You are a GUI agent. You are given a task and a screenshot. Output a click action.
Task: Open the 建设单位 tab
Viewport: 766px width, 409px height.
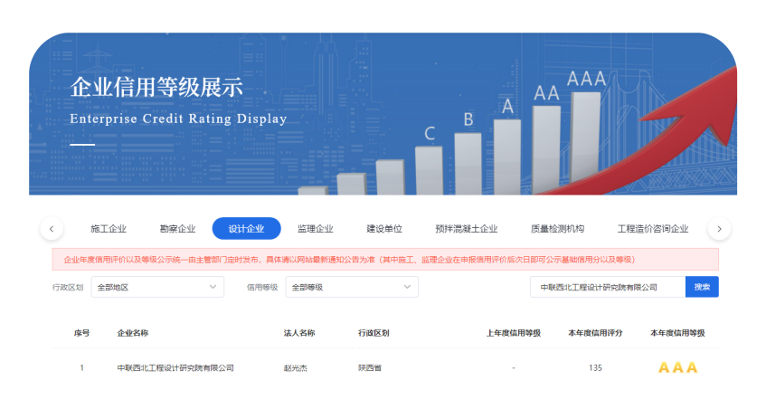[x=383, y=229]
